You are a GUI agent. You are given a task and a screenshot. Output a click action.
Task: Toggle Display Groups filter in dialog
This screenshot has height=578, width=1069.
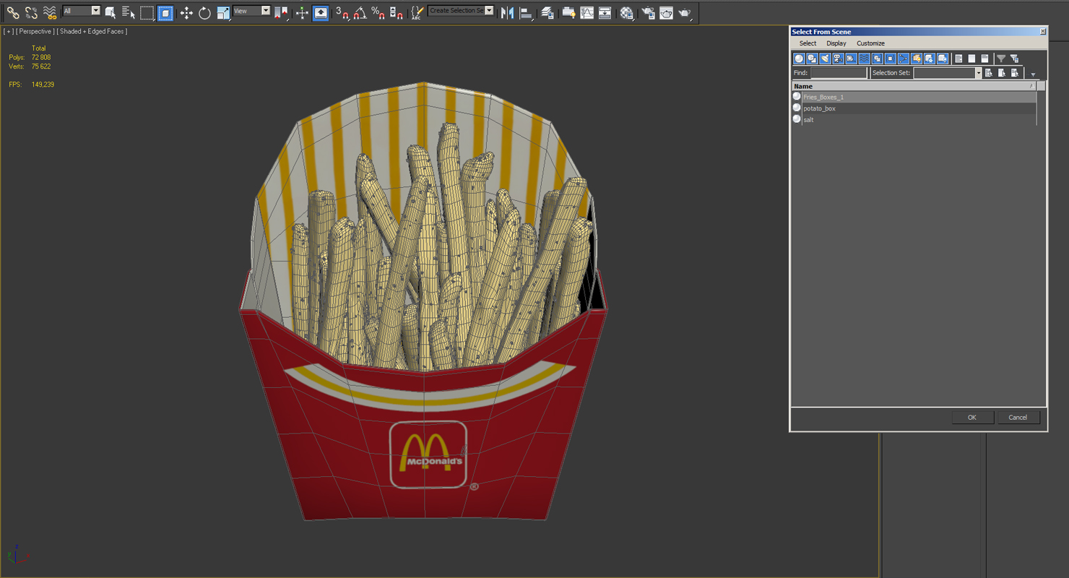pyautogui.click(x=877, y=59)
